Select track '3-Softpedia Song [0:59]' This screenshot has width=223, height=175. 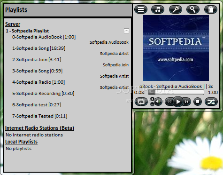click(x=38, y=71)
